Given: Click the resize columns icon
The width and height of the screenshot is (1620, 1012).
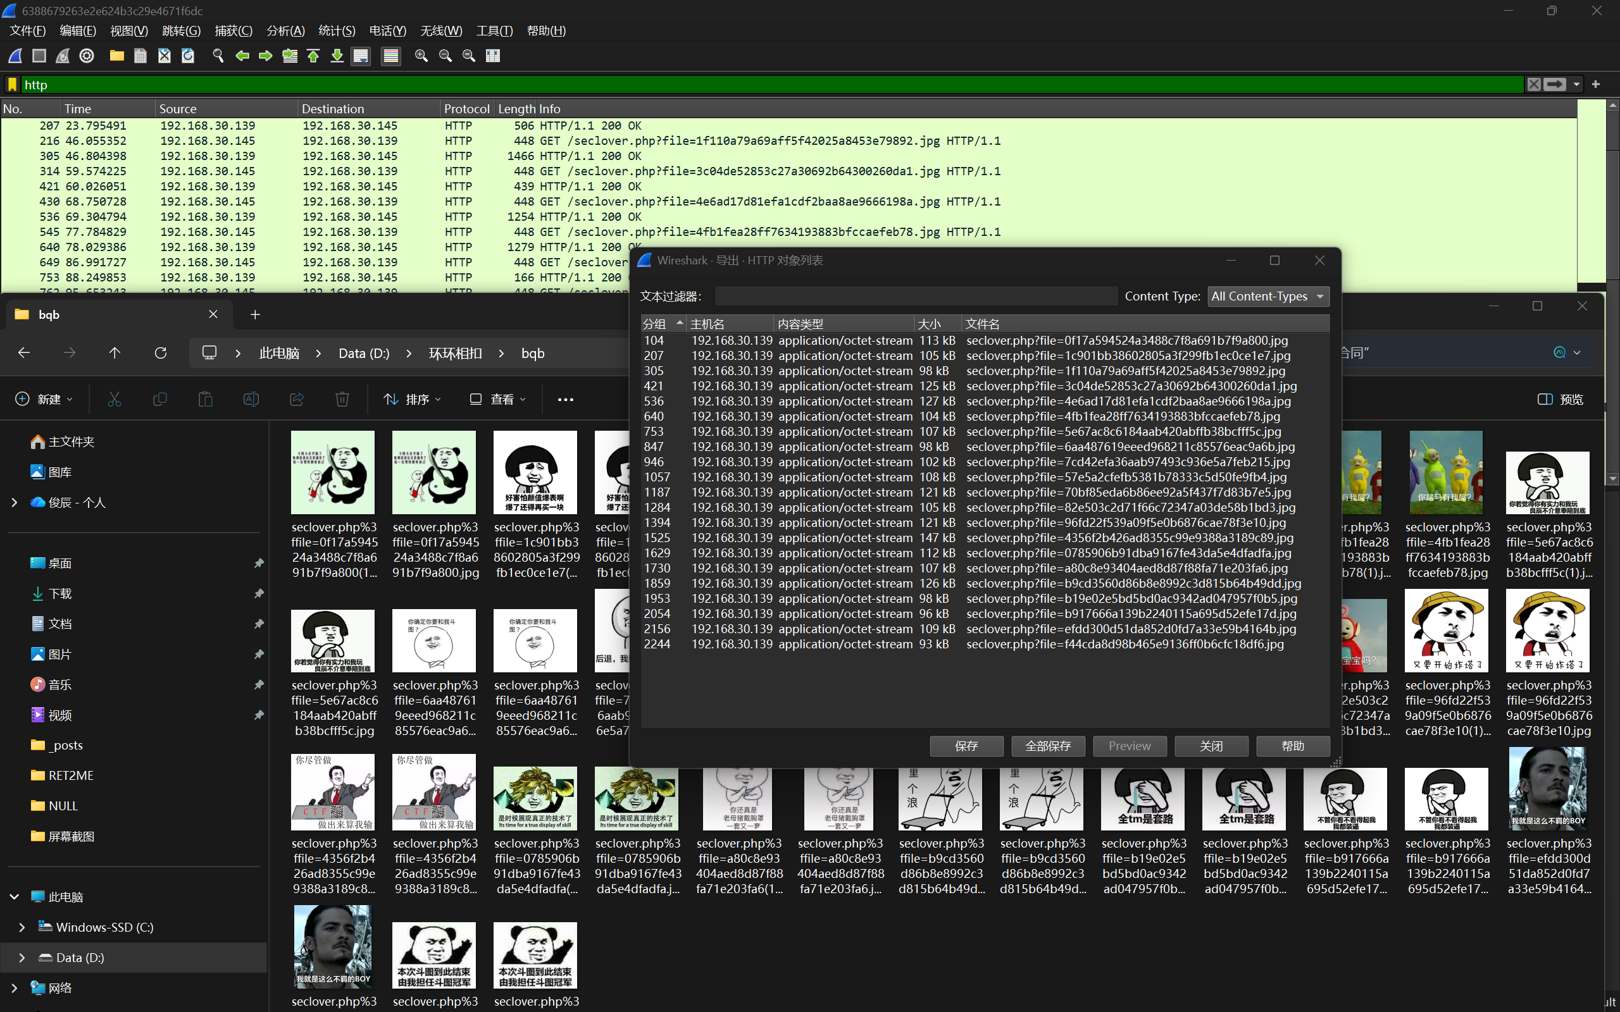Looking at the screenshot, I should click(493, 56).
